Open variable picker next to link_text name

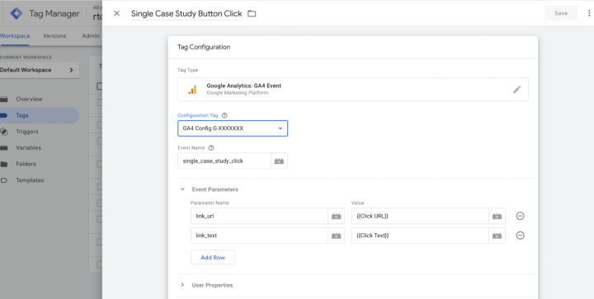(336, 236)
